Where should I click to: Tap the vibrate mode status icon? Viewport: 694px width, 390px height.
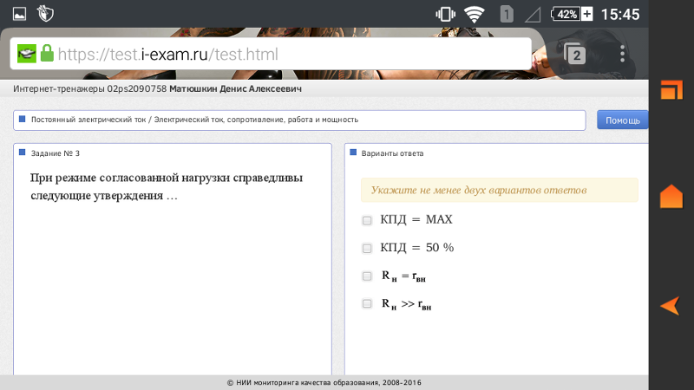coord(445,14)
